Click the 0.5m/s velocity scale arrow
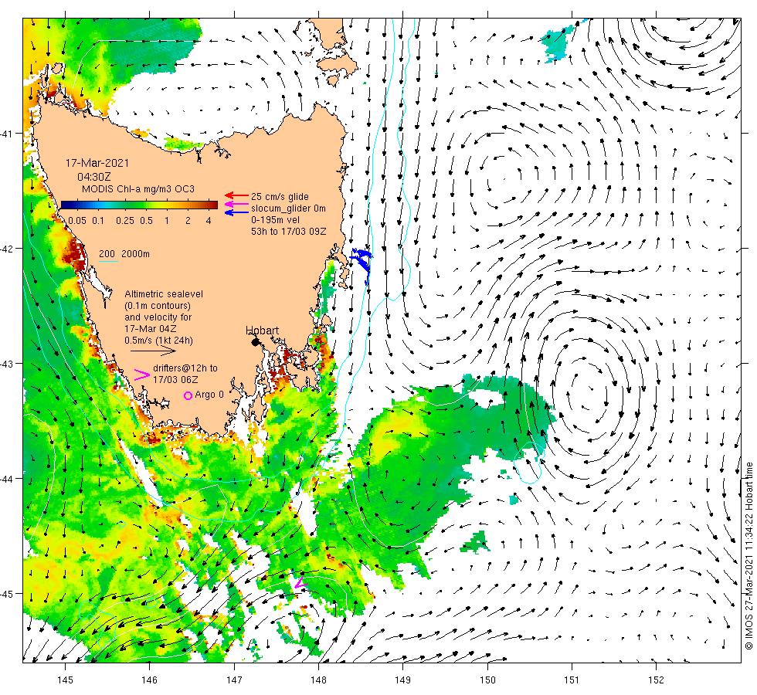 click(154, 351)
